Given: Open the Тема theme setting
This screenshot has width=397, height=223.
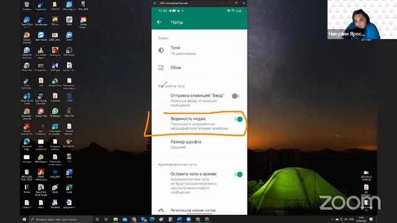Looking at the screenshot, I should (x=199, y=50).
